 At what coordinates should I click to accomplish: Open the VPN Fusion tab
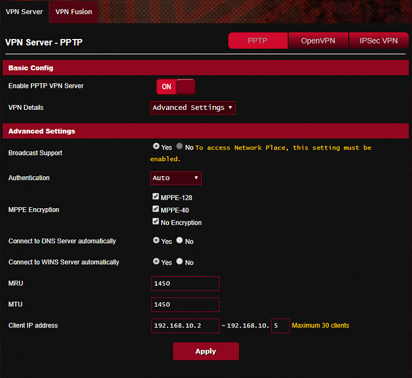click(74, 12)
